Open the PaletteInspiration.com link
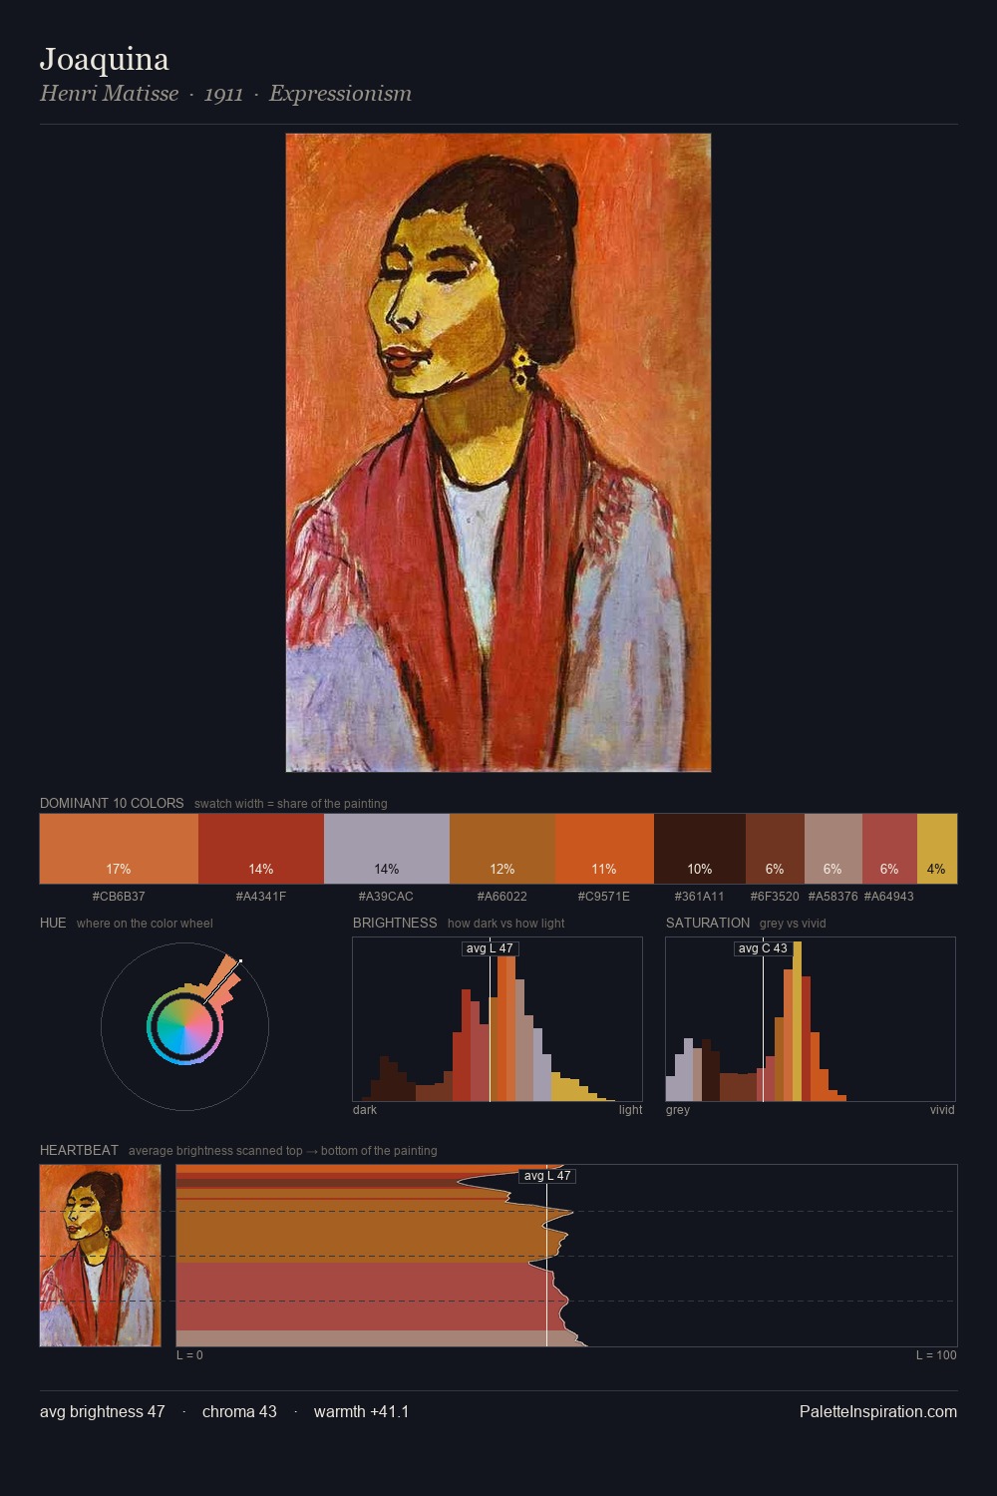 (878, 1411)
